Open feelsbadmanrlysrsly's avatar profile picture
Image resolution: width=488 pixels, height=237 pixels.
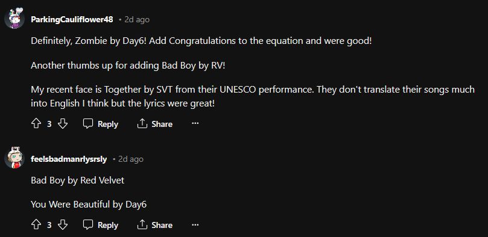(x=14, y=158)
